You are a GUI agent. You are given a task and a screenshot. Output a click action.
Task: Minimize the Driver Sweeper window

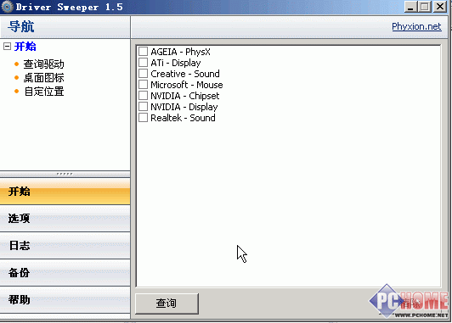410,7
